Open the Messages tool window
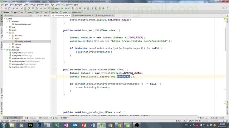Image resolution: width=229 pixels, height=128 pixels. (30, 118)
